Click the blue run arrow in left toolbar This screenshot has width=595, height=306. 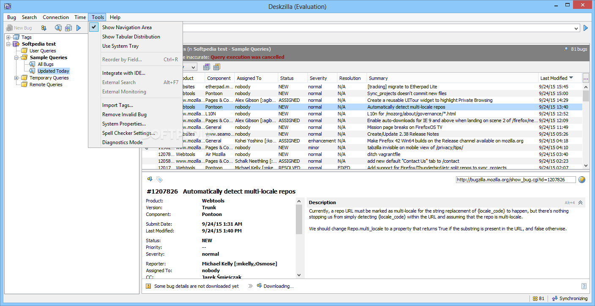point(79,28)
